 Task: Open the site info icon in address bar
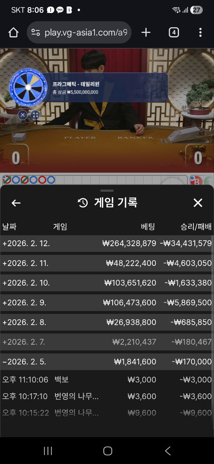35,33
